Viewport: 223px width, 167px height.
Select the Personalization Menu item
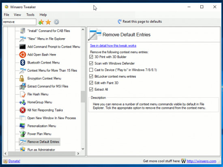42,126
